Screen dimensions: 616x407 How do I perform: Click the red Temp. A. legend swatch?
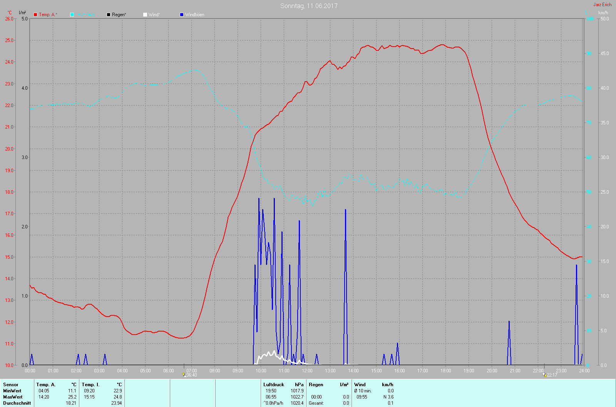[35, 15]
